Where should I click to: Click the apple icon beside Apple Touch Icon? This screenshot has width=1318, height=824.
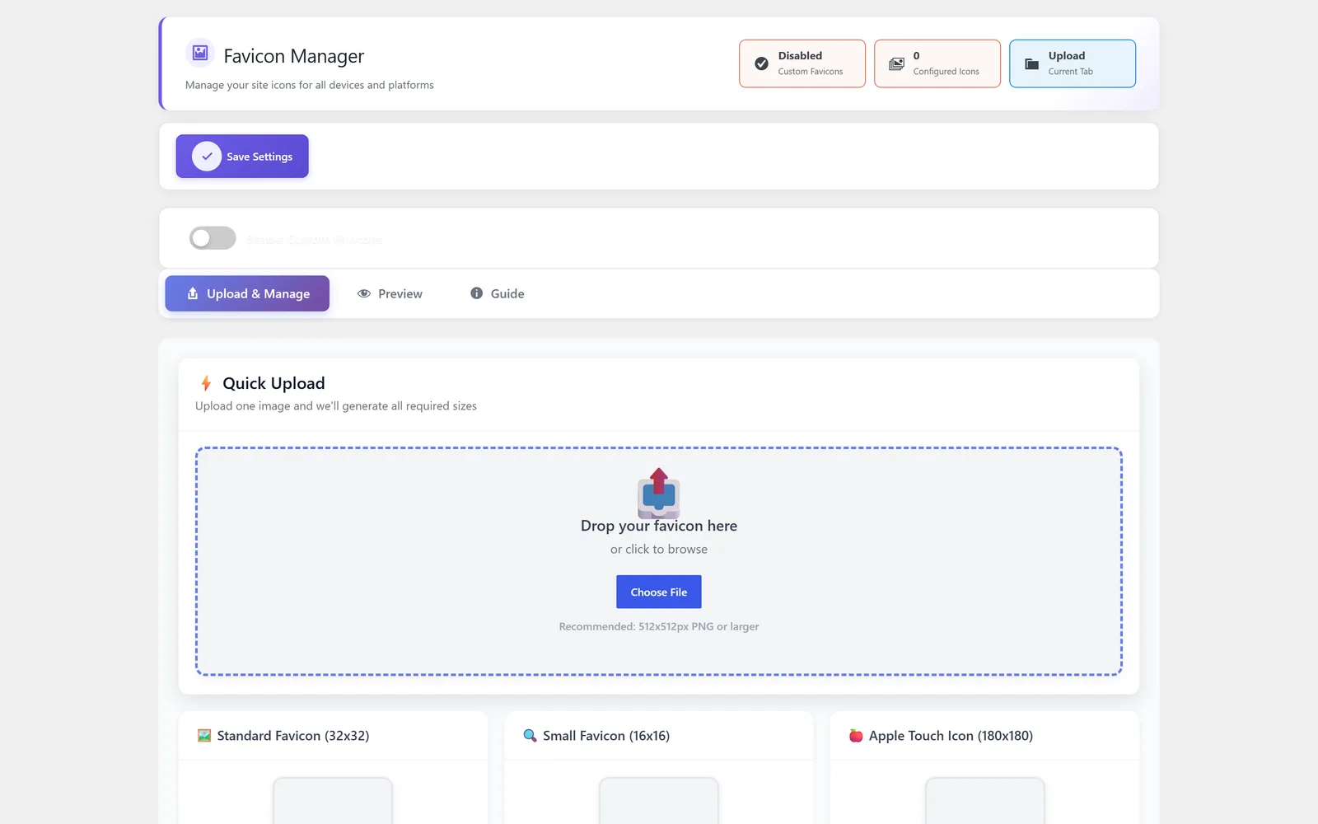(856, 736)
